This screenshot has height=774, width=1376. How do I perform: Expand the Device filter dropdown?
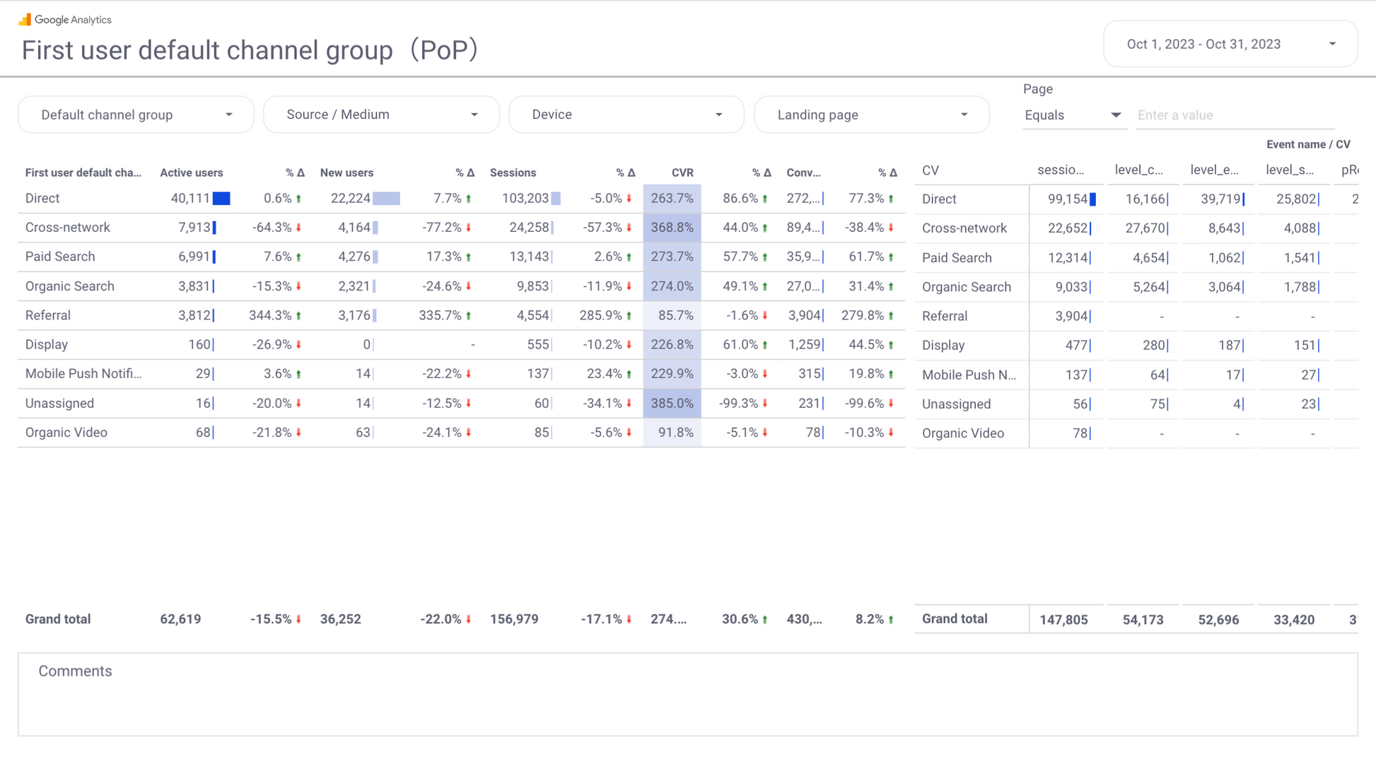click(626, 115)
